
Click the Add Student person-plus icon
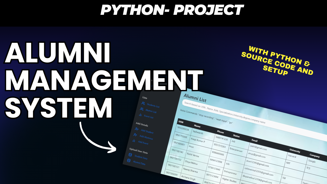tap(137, 130)
